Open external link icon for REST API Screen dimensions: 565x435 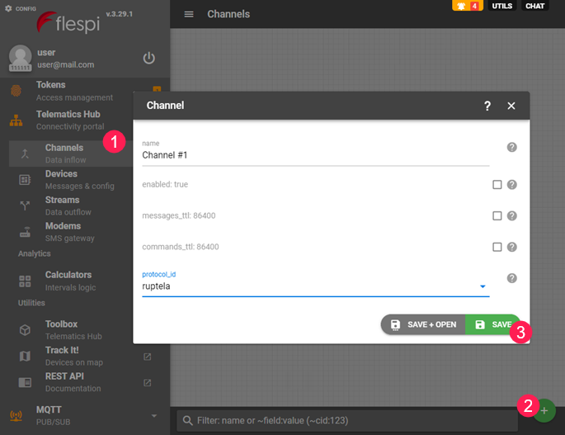coord(148,382)
